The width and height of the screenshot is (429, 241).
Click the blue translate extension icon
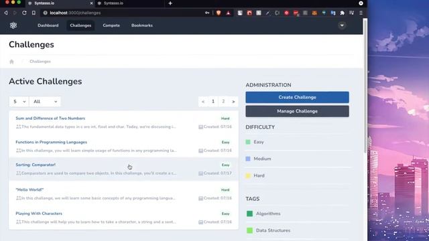332,13
